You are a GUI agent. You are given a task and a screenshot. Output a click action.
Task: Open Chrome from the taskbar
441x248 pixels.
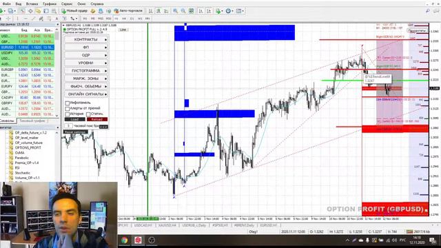pyautogui.click(x=124, y=240)
